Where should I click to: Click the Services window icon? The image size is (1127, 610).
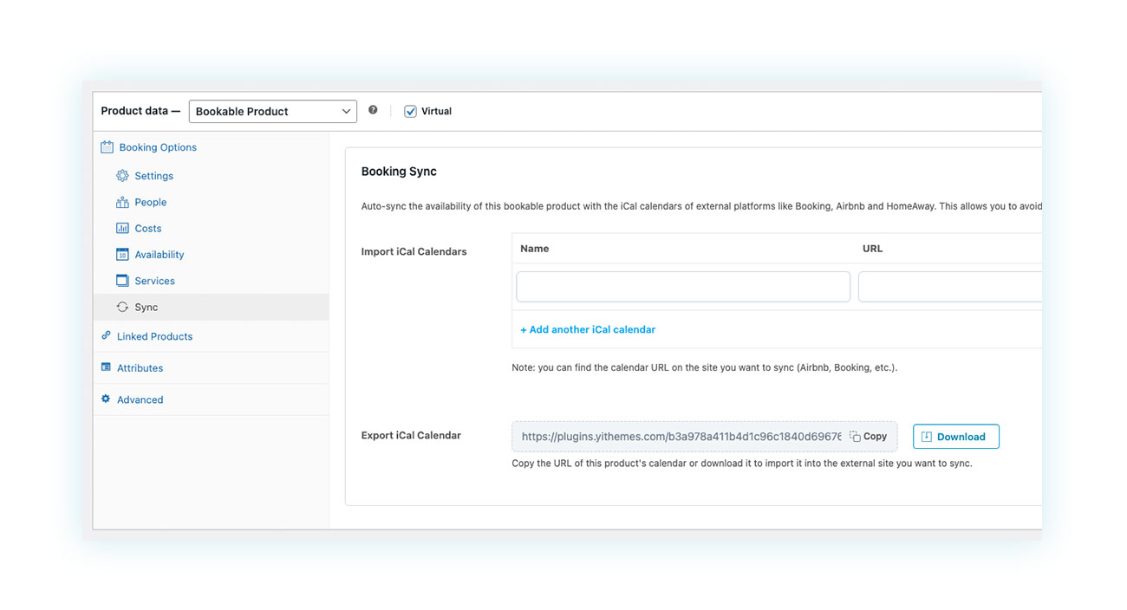pos(122,281)
